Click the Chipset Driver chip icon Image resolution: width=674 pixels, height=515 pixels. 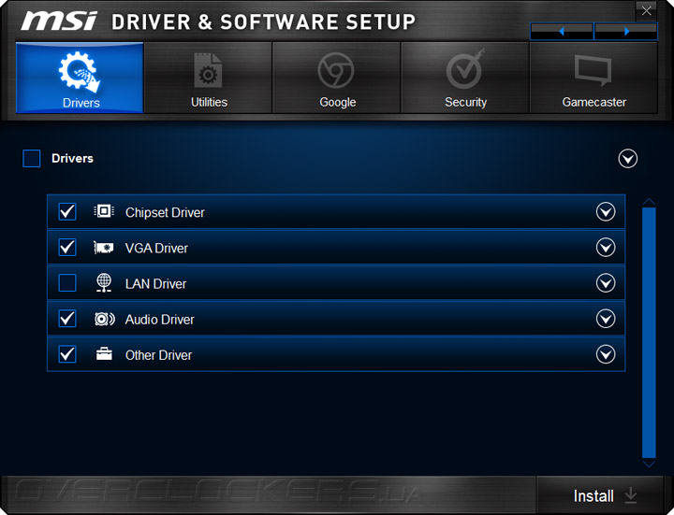104,212
